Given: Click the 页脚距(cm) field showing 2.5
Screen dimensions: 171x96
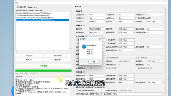Looking at the screenshot, I should point(155,15).
